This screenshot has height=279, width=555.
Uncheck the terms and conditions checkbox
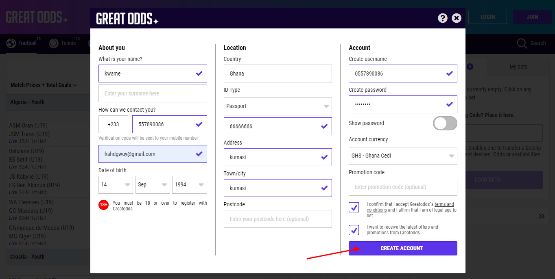coord(354,208)
